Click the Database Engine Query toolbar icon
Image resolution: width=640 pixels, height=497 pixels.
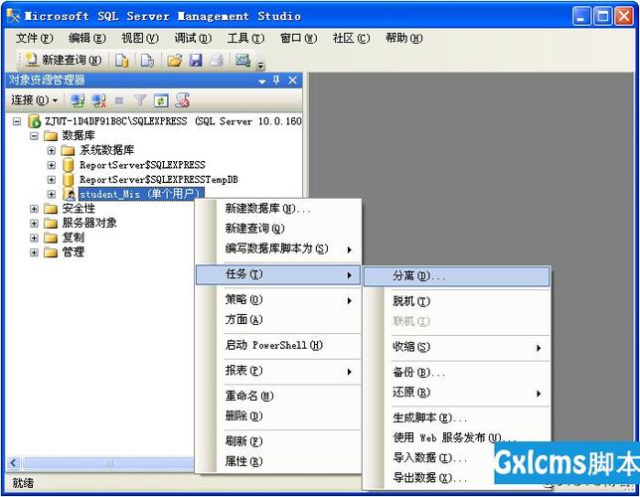pyautogui.click(x=121, y=61)
